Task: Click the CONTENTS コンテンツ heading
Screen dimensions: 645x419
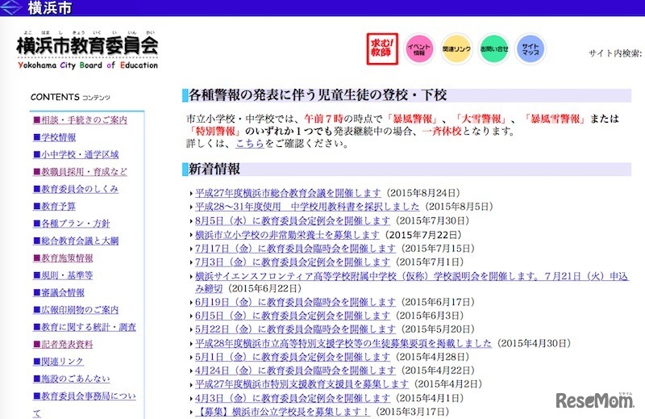Action: tap(70, 97)
